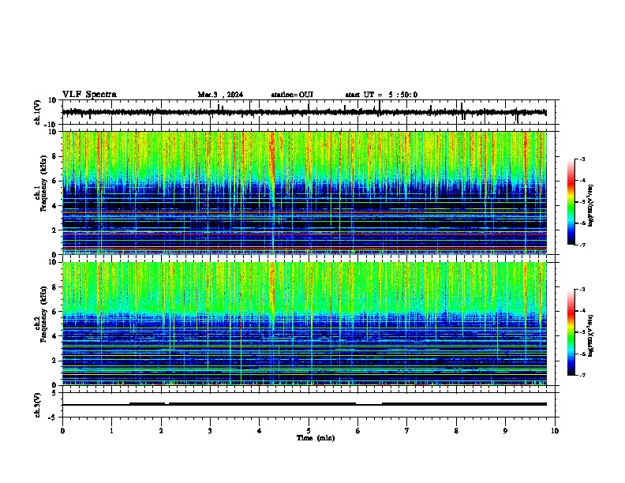Click the ch.1 spectrogram color bar
625x483 pixels.
[x=571, y=202]
